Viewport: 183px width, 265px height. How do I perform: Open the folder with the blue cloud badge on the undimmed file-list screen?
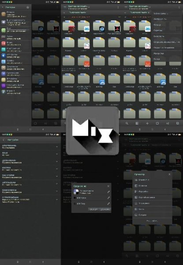pyautogui.click(x=99, y=79)
